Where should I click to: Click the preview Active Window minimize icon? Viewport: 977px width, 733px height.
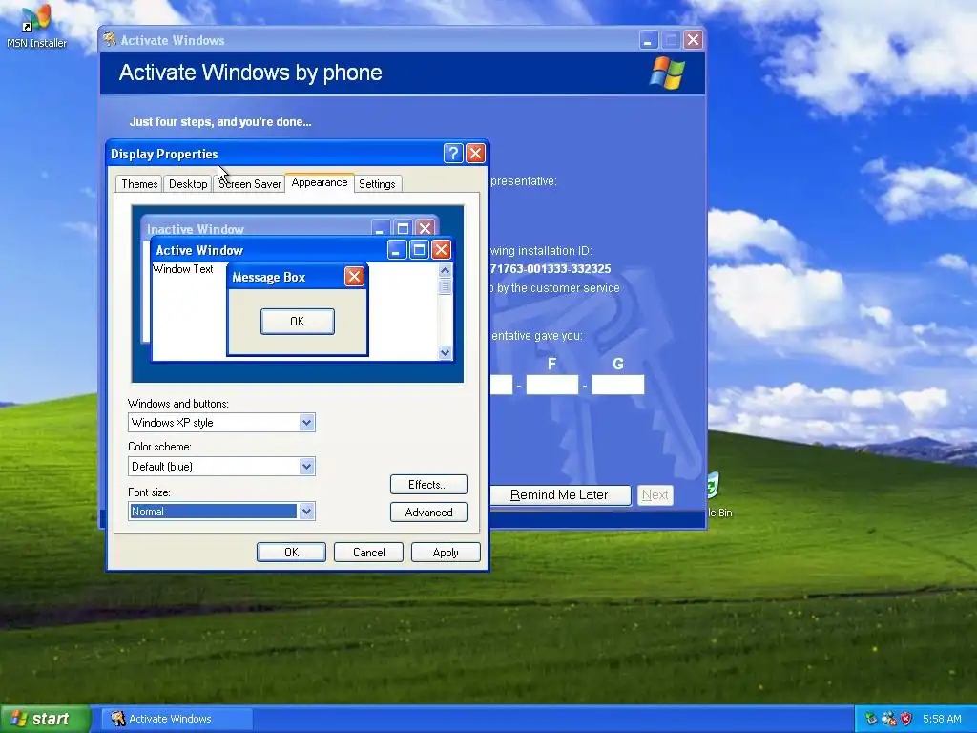tap(397, 250)
